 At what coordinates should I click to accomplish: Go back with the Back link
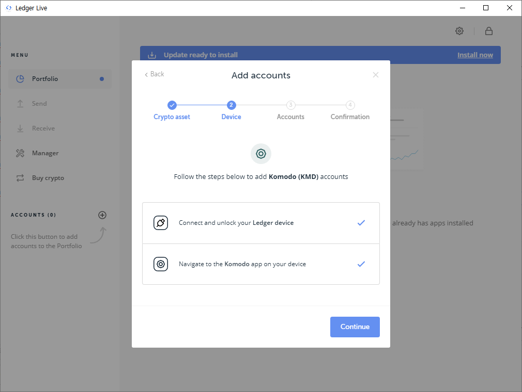pyautogui.click(x=155, y=74)
